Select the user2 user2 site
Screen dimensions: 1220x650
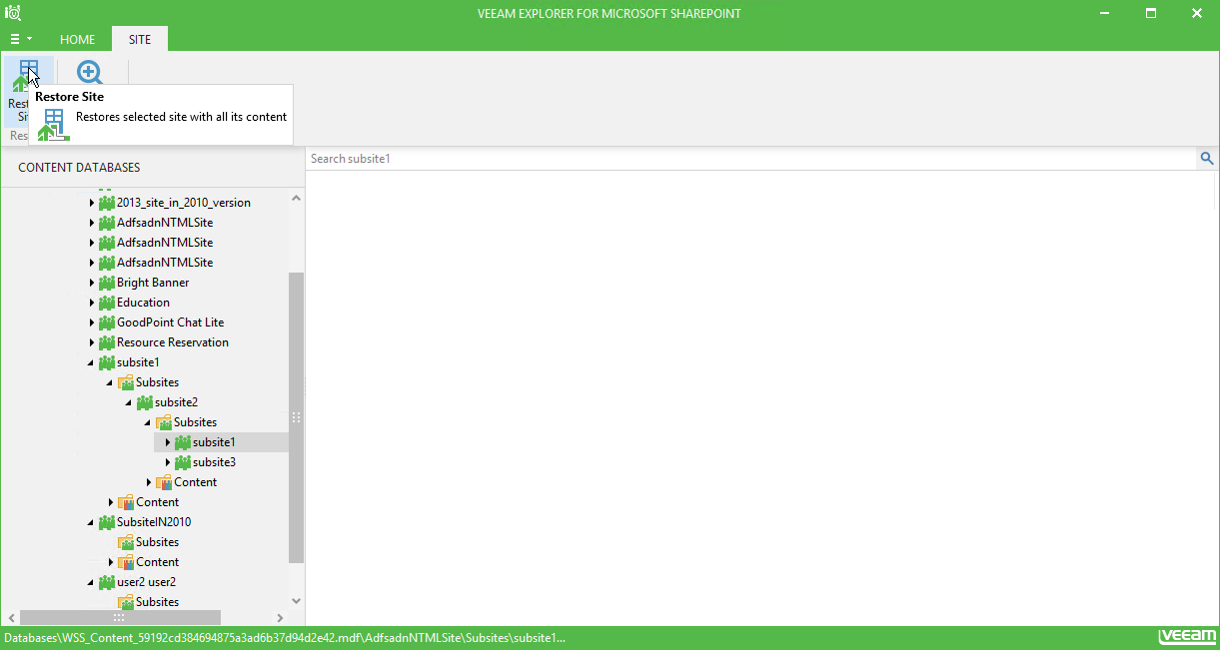tap(146, 582)
